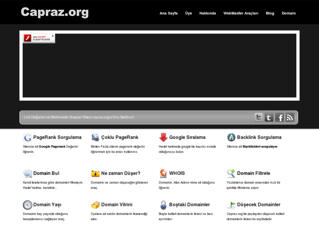Click the black Flash banner area

click(160, 65)
